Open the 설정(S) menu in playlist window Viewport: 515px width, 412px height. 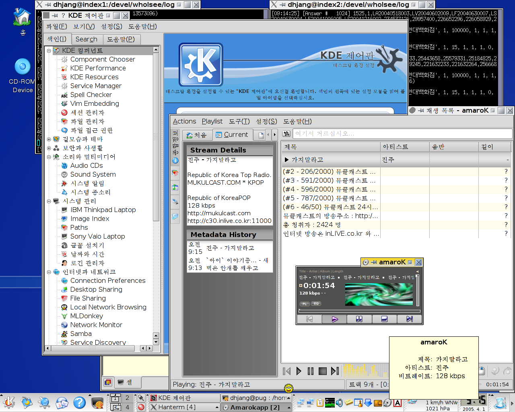point(266,121)
